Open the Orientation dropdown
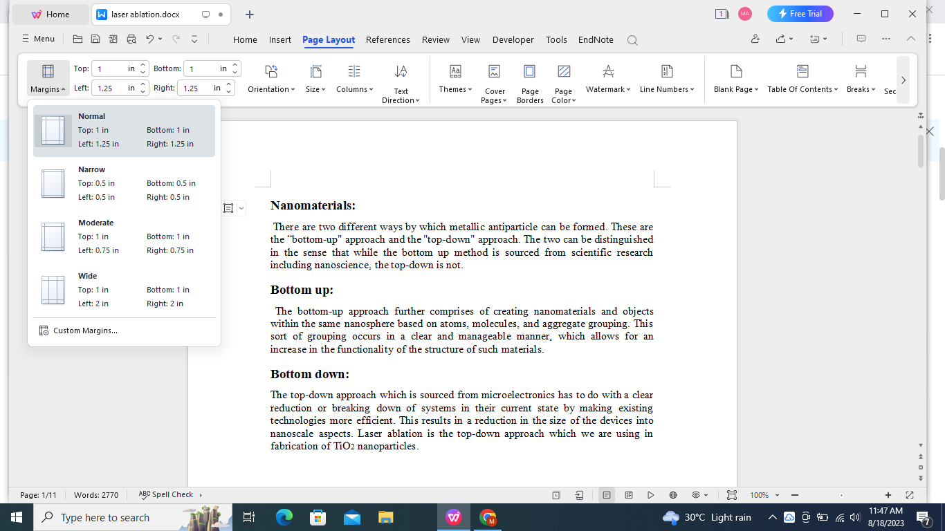The height and width of the screenshot is (531, 945). pyautogui.click(x=270, y=78)
